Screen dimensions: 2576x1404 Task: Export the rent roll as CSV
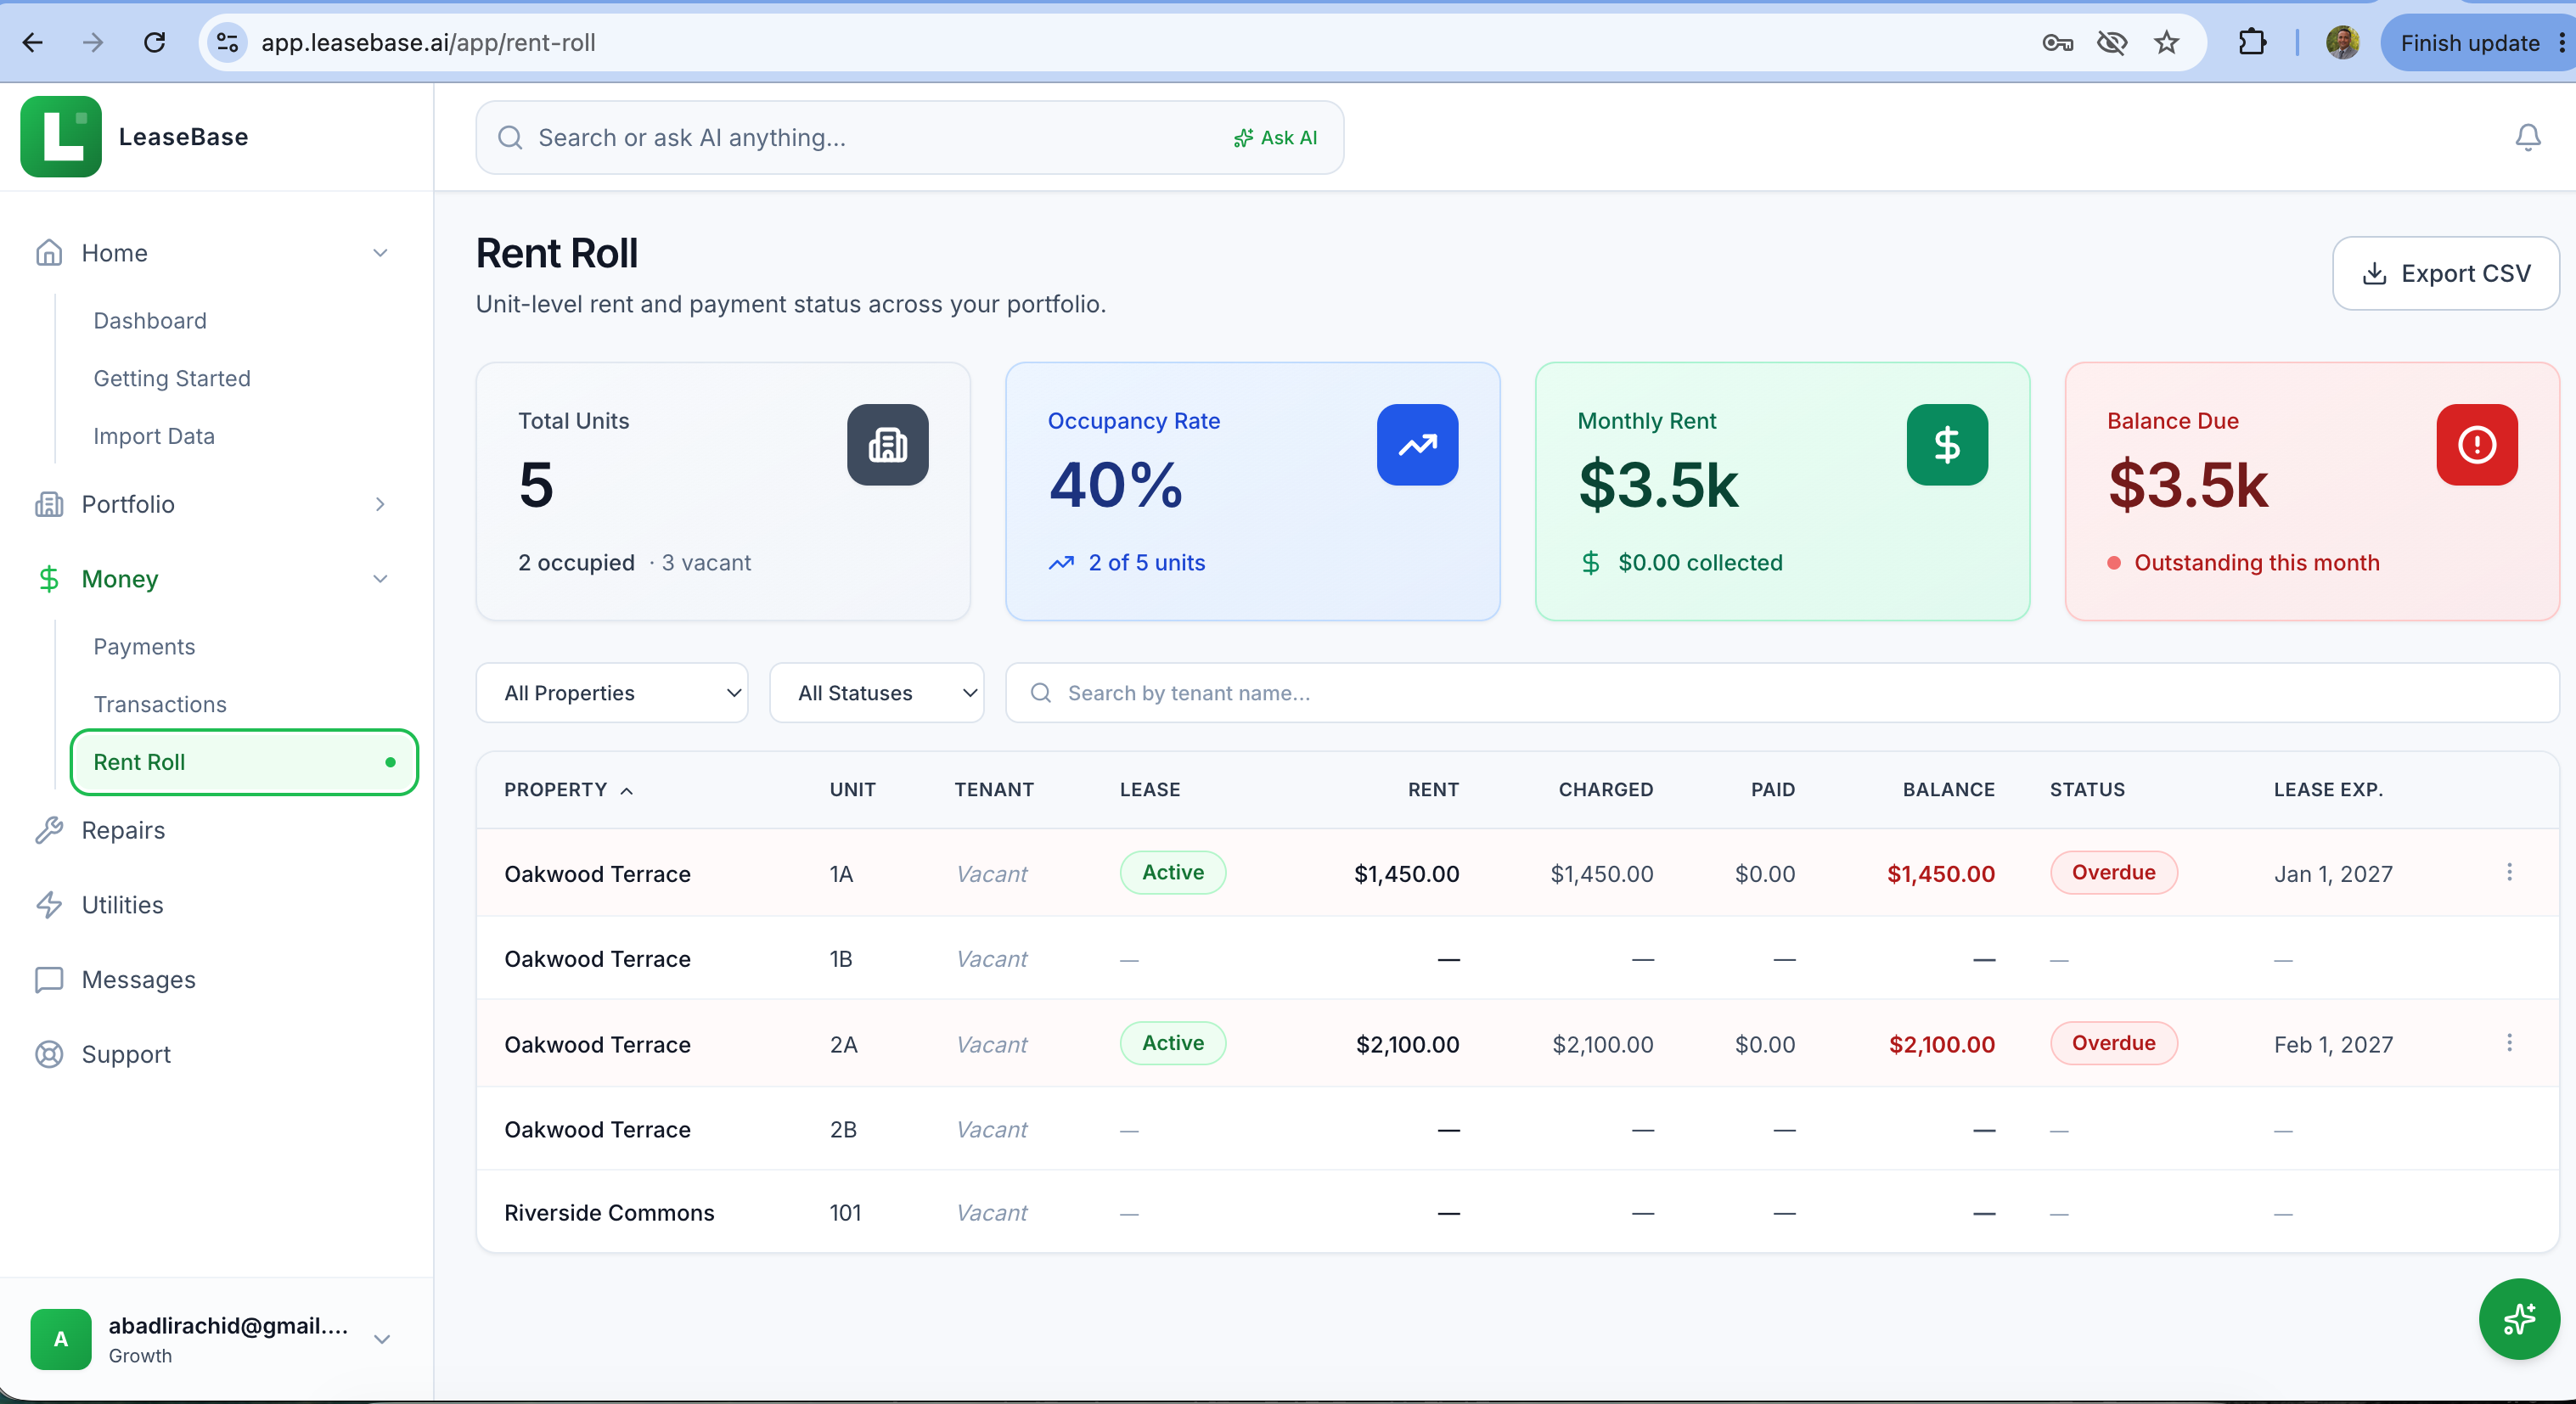(2445, 273)
